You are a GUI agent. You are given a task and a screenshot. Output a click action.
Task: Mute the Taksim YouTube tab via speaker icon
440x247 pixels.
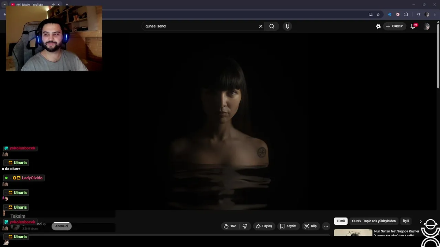coord(53,5)
